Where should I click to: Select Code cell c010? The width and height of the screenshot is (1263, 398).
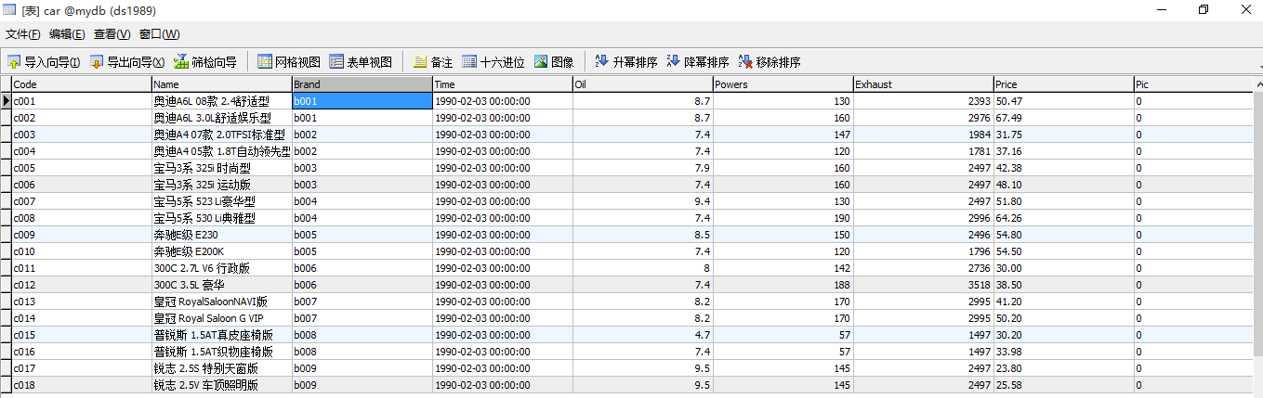82,251
